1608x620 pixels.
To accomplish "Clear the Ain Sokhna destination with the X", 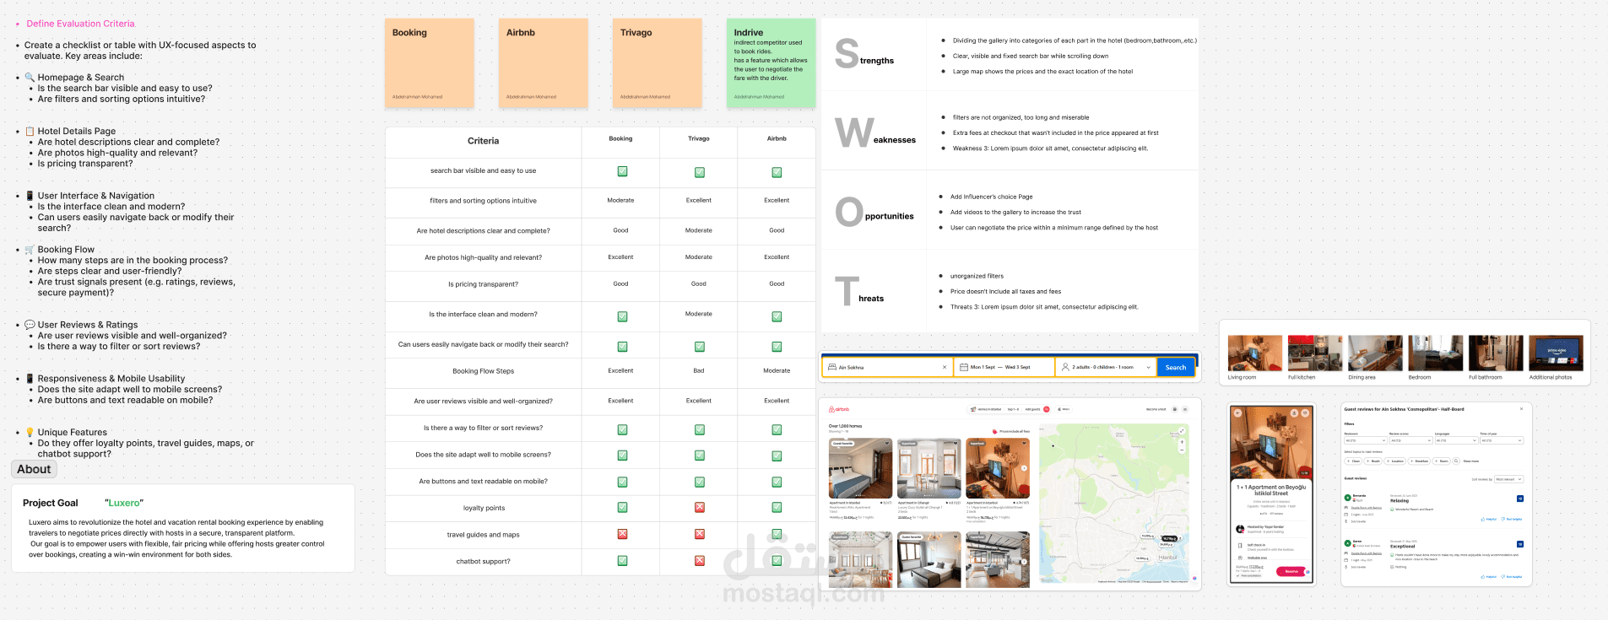I will 945,368.
